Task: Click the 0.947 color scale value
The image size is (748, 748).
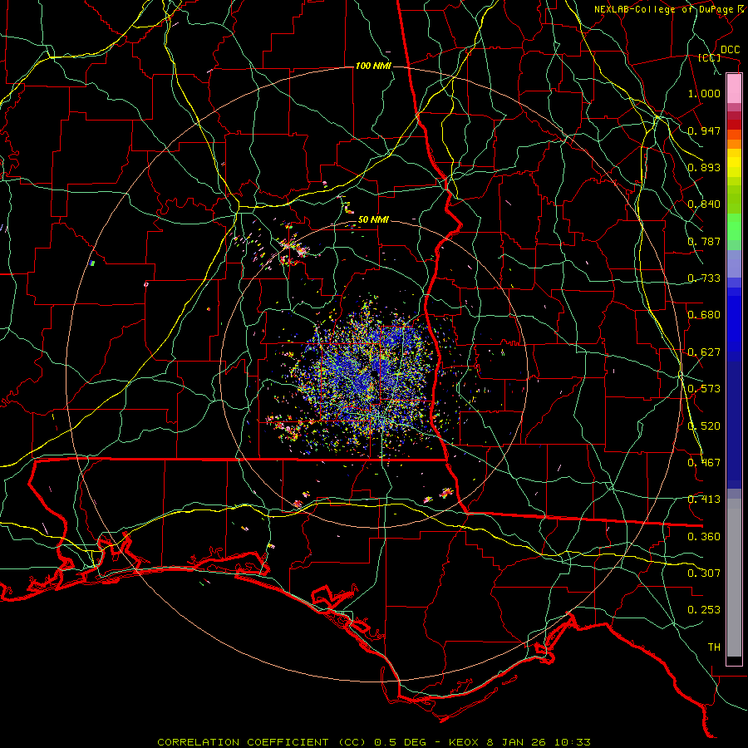Action: coord(704,130)
